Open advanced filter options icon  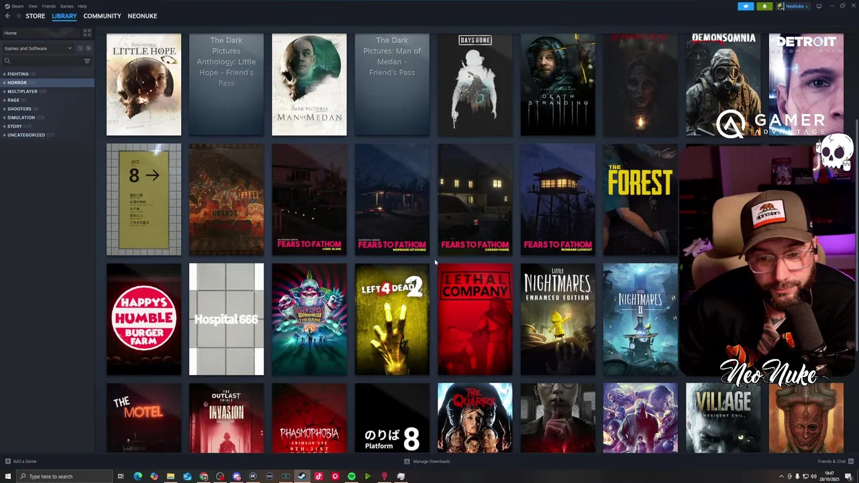point(87,61)
